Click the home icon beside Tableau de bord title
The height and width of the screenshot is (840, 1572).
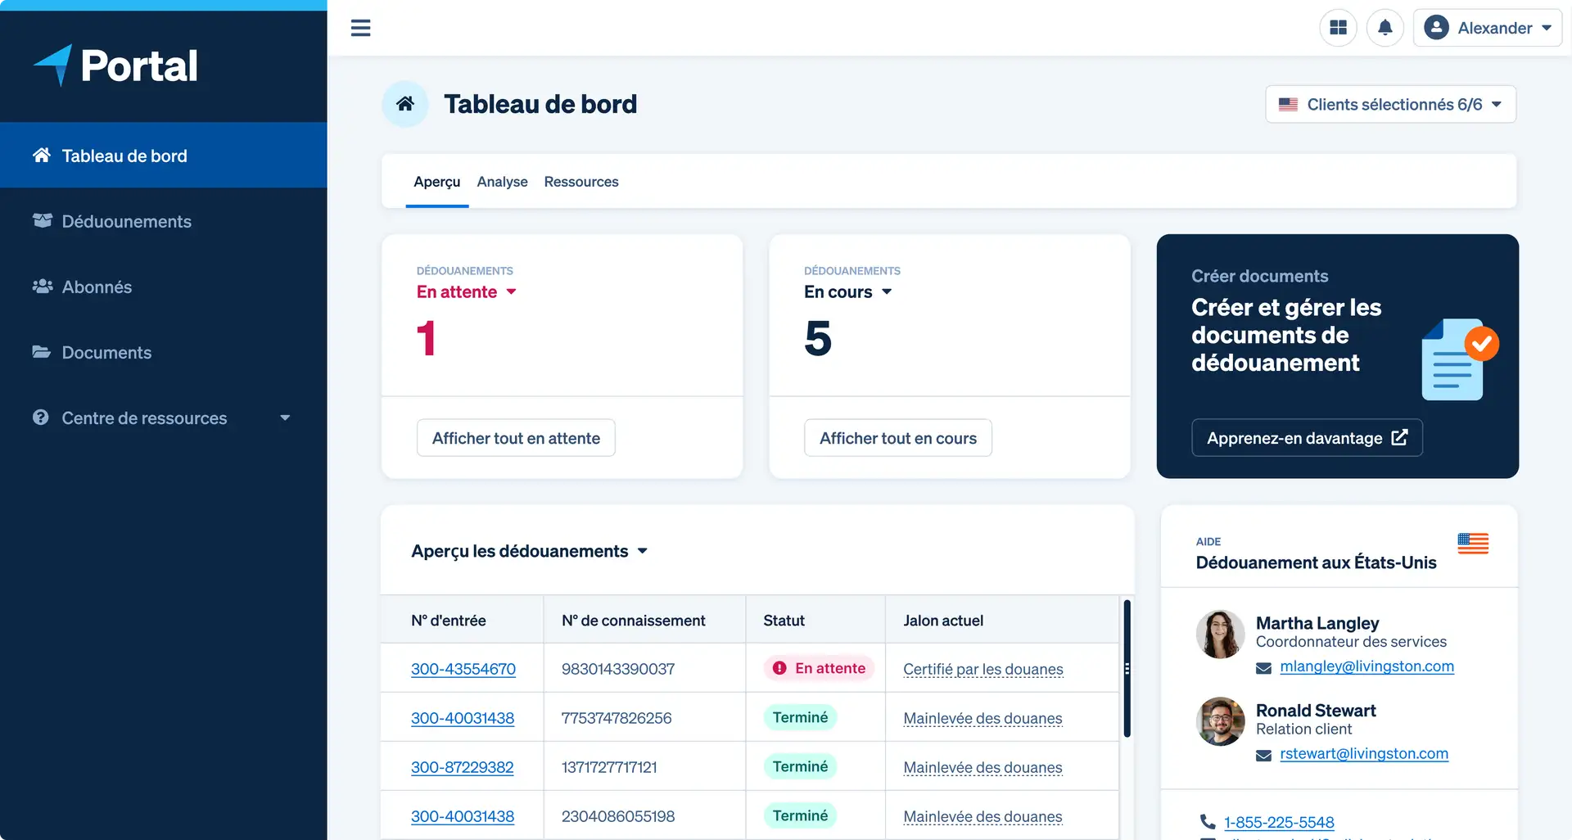click(x=405, y=104)
